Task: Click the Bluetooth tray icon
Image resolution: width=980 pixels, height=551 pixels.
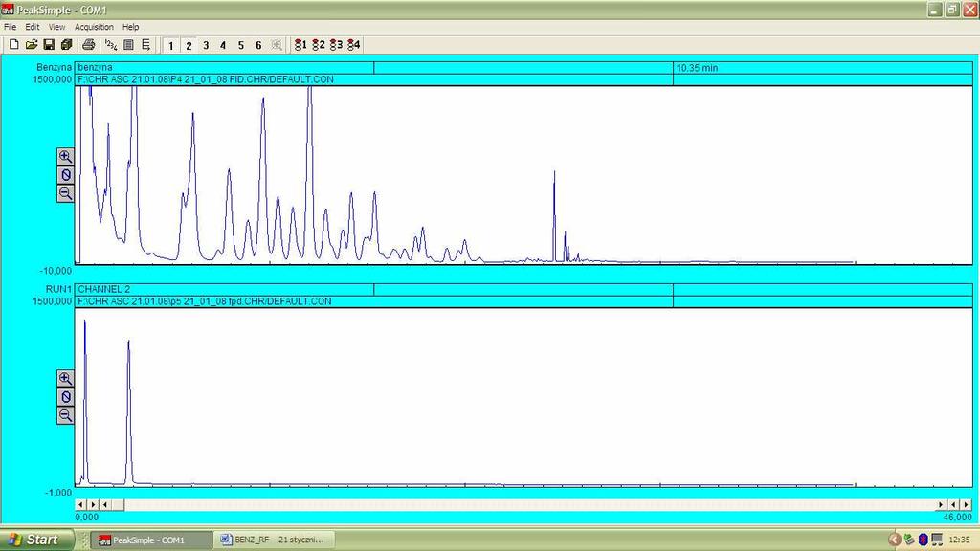Action: [x=924, y=540]
